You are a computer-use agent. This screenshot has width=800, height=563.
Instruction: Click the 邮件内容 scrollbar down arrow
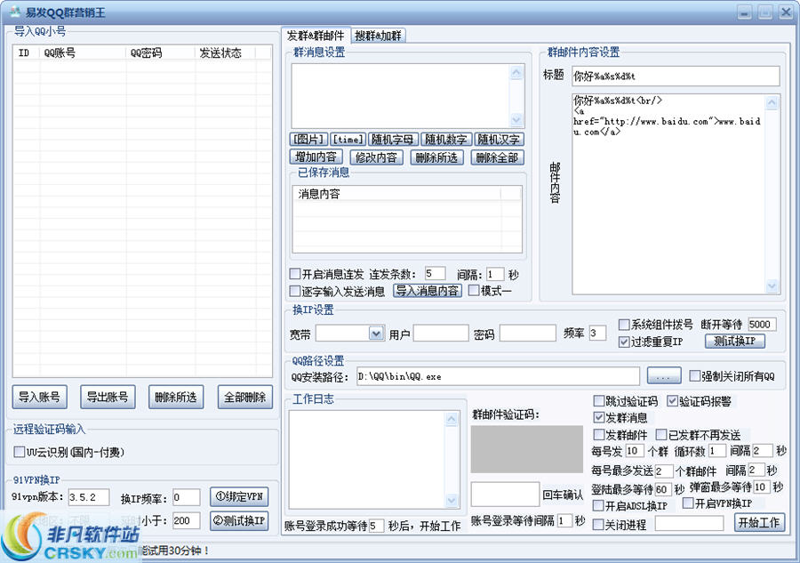pos(772,287)
